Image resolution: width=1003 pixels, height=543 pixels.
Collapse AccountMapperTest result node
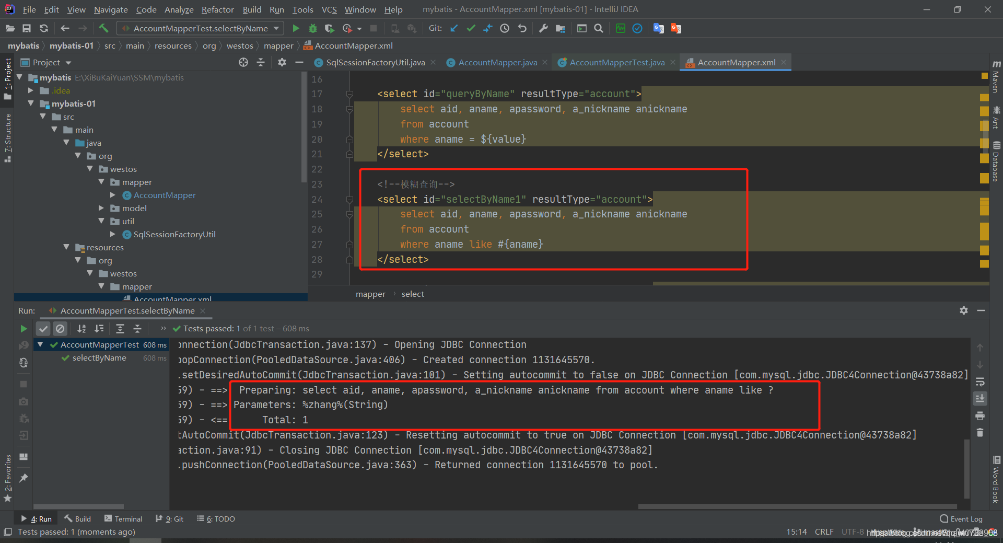tap(40, 344)
